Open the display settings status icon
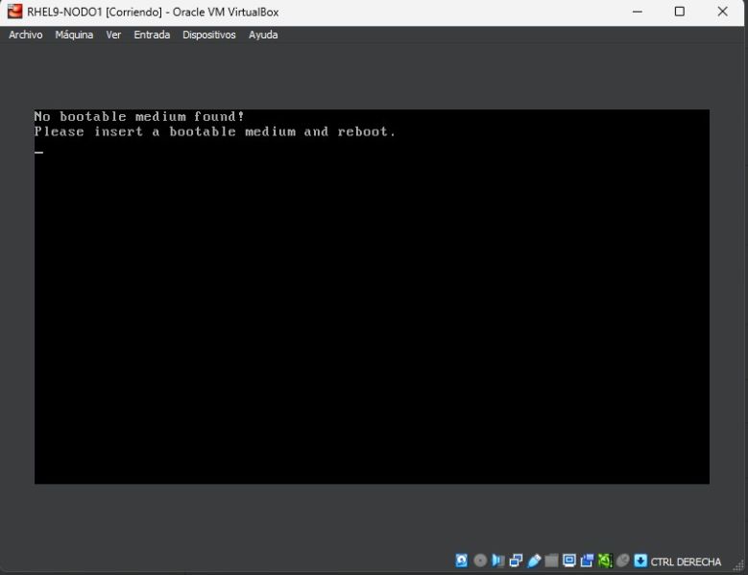Image resolution: width=748 pixels, height=575 pixels. tap(569, 561)
